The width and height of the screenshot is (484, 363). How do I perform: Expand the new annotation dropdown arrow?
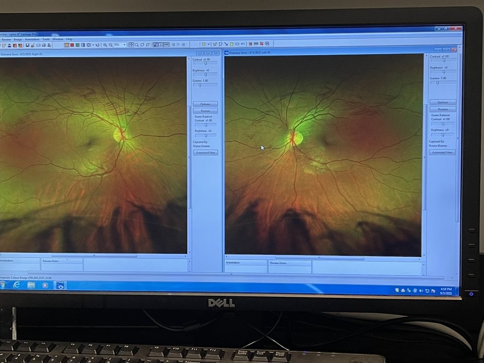(209, 44)
